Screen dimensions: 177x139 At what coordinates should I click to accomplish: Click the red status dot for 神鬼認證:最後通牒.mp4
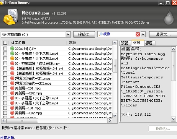pyautogui.click(x=12, y=63)
